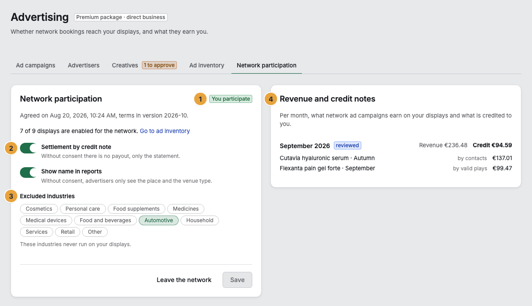Follow the Go to ad inventory link
Image resolution: width=532 pixels, height=306 pixels.
click(165, 131)
